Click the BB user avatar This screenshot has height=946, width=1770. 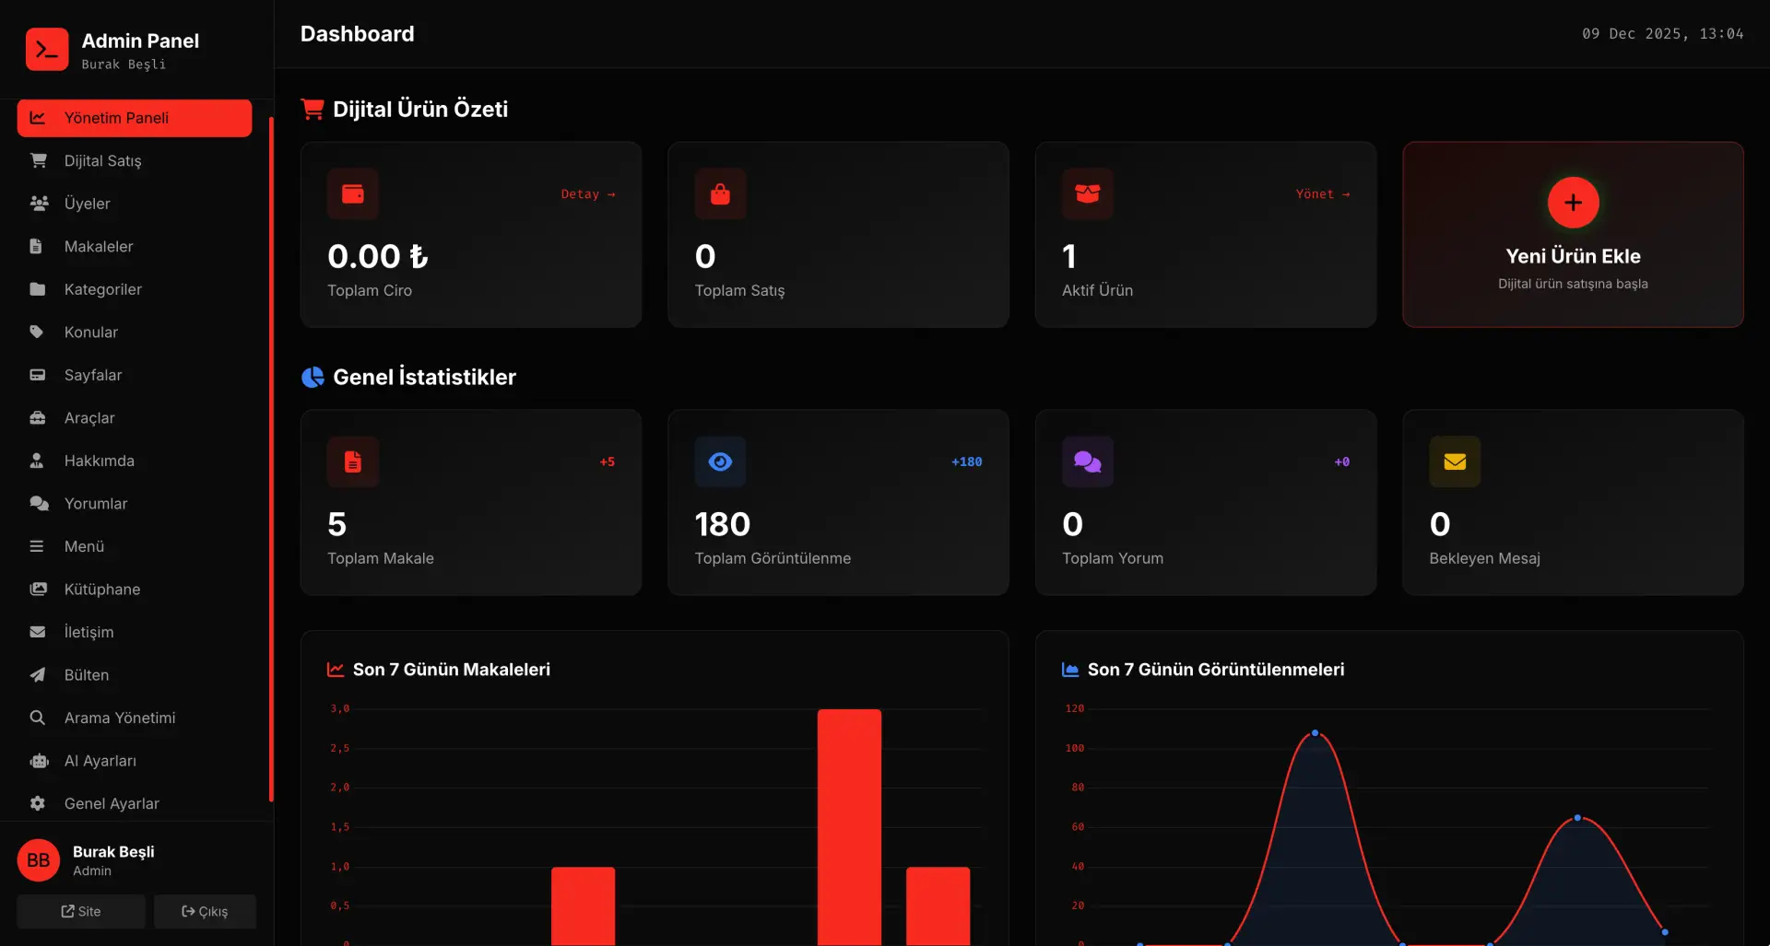pos(39,860)
